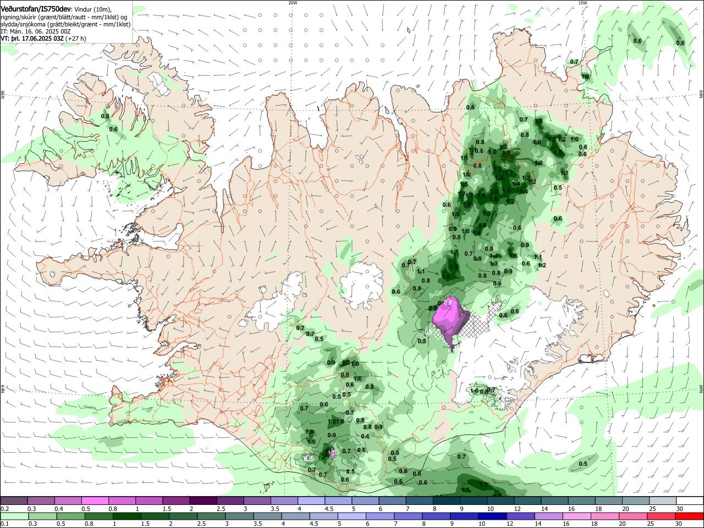Click the purple snowfall blob on Vatnajökull
Viewport: 704px width, 528px height.
pos(450,321)
